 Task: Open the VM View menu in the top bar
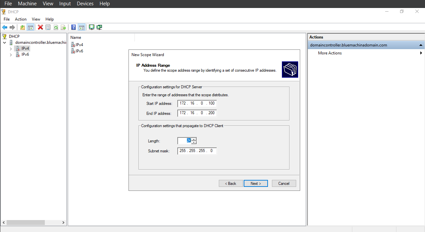tap(48, 4)
